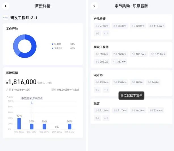Open 产品经理 1-2 27.0w salary chip

pos(102,26)
